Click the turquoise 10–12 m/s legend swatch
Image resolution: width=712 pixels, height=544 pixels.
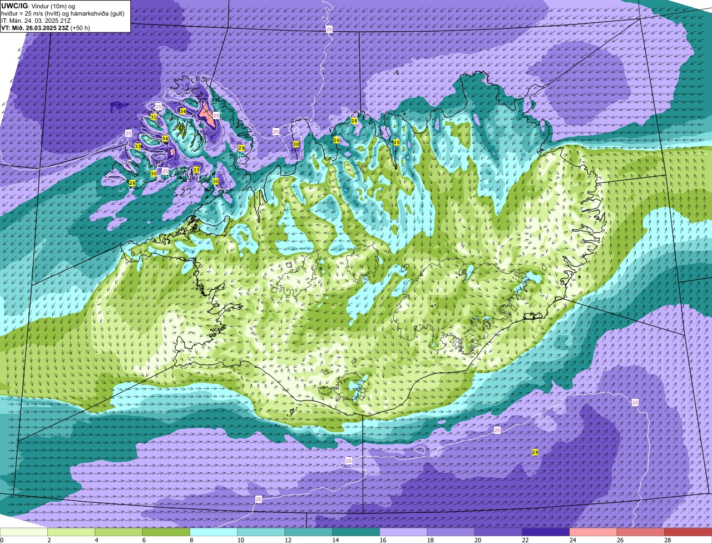(x=261, y=532)
